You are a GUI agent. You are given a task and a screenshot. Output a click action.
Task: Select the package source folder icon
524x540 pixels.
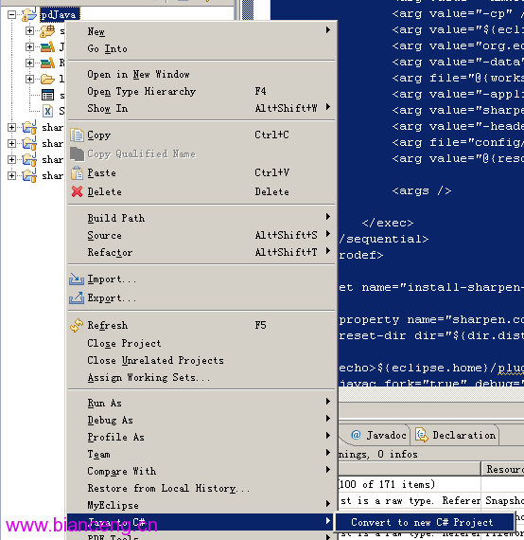coord(47,31)
